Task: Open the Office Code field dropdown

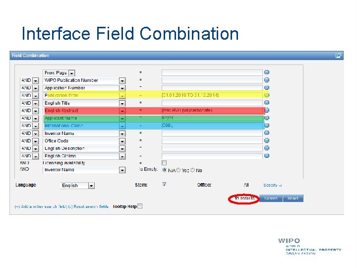Action: pos(122,141)
